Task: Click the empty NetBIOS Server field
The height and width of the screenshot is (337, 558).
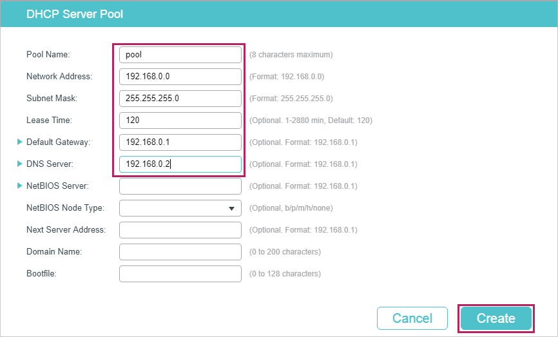Action: (x=180, y=186)
